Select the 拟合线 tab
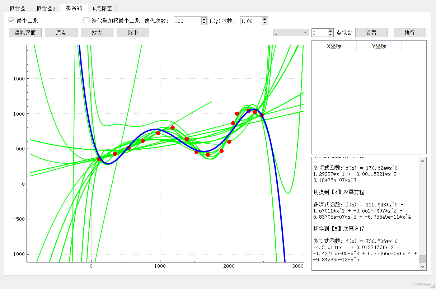 [x=74, y=8]
